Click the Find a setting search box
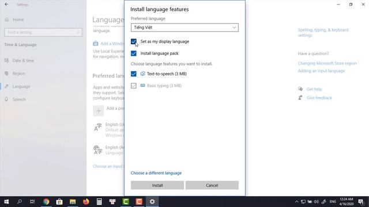 point(43,32)
